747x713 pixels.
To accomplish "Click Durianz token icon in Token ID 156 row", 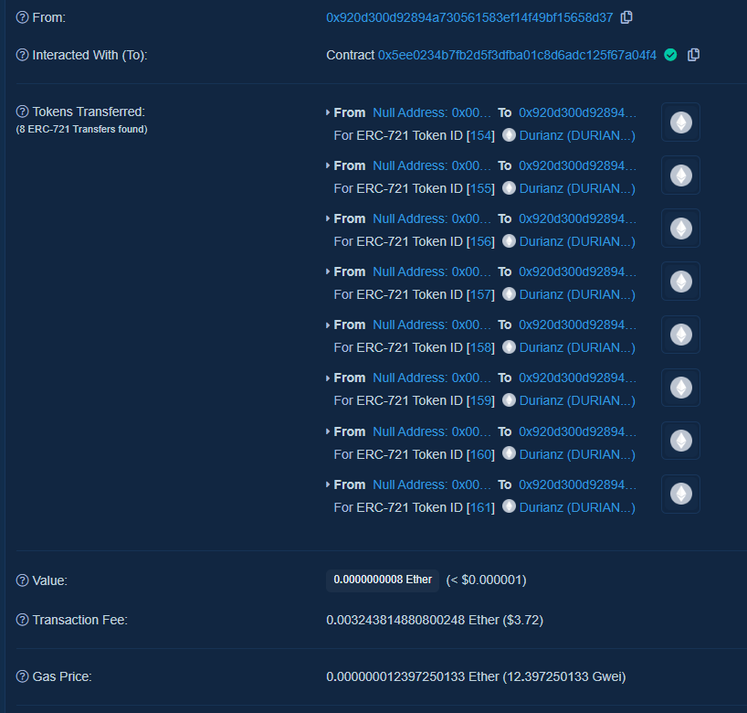I will coord(509,240).
